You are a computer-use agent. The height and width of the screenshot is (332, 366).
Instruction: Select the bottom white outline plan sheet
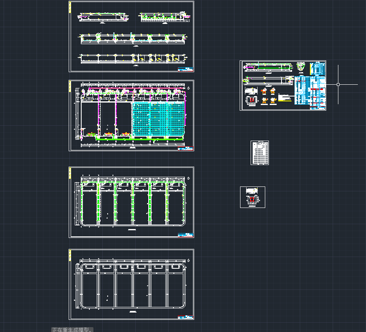131,284
